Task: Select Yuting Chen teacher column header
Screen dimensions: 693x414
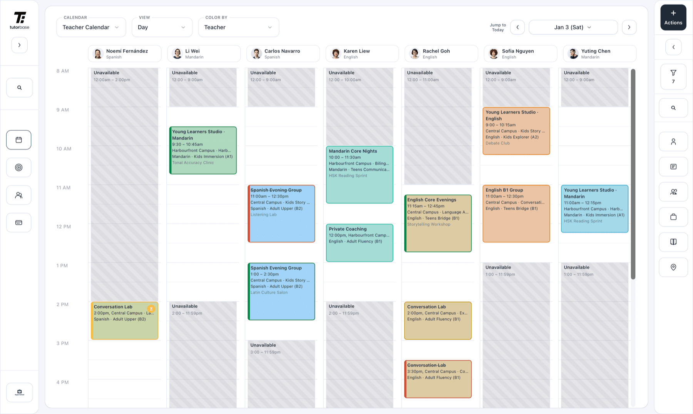Action: tap(599, 54)
